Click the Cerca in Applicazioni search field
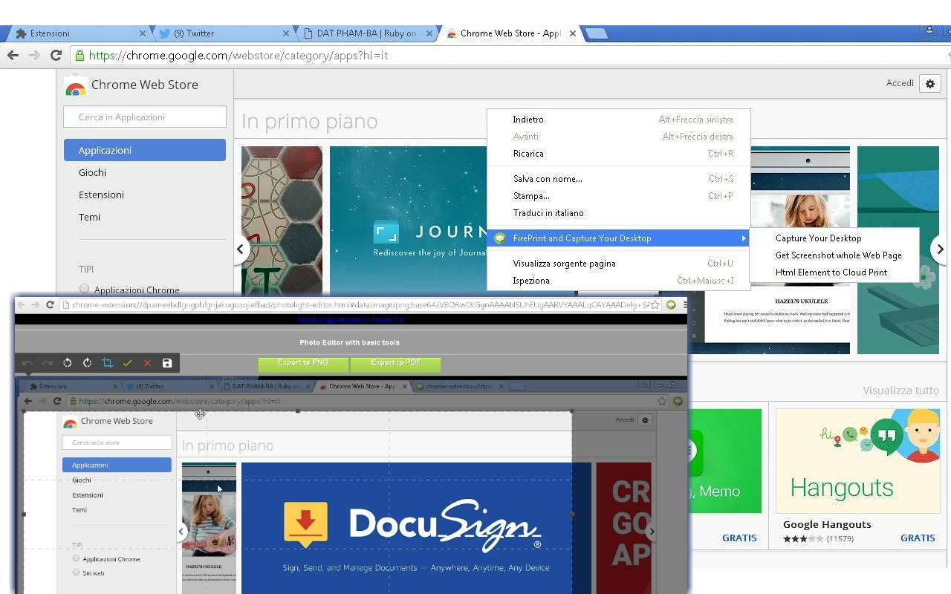The width and height of the screenshot is (951, 594). (x=145, y=117)
